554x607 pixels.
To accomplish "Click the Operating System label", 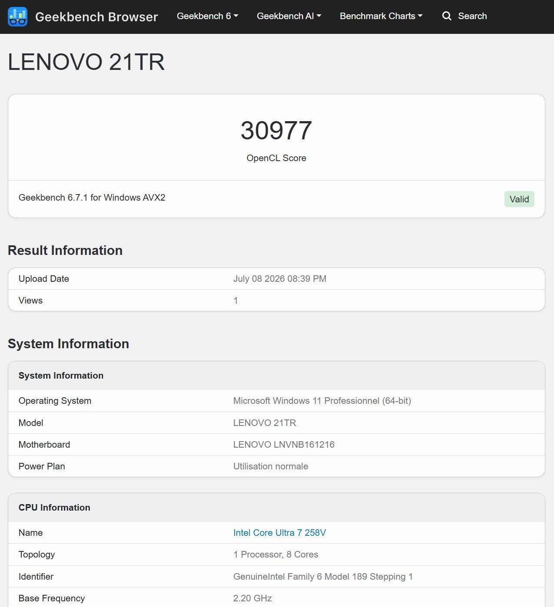I will coord(55,401).
